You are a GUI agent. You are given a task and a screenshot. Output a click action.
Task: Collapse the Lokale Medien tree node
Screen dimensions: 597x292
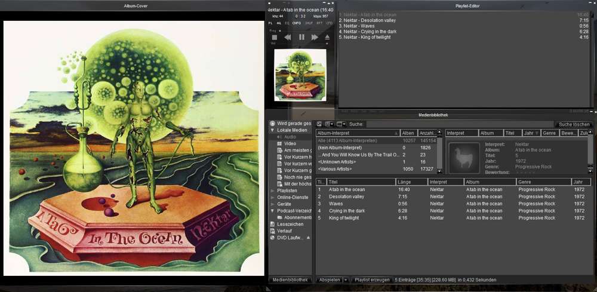273,130
